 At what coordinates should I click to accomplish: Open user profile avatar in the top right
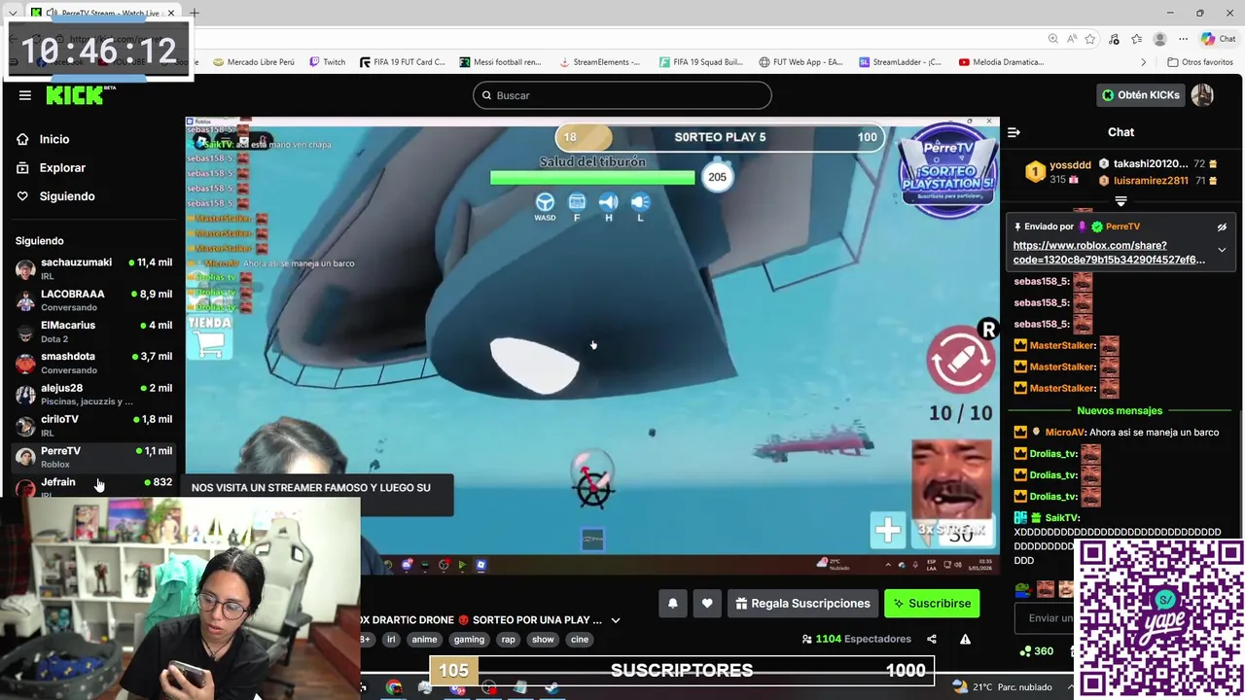1202,95
